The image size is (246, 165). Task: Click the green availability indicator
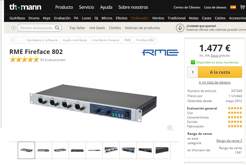[x=193, y=62]
